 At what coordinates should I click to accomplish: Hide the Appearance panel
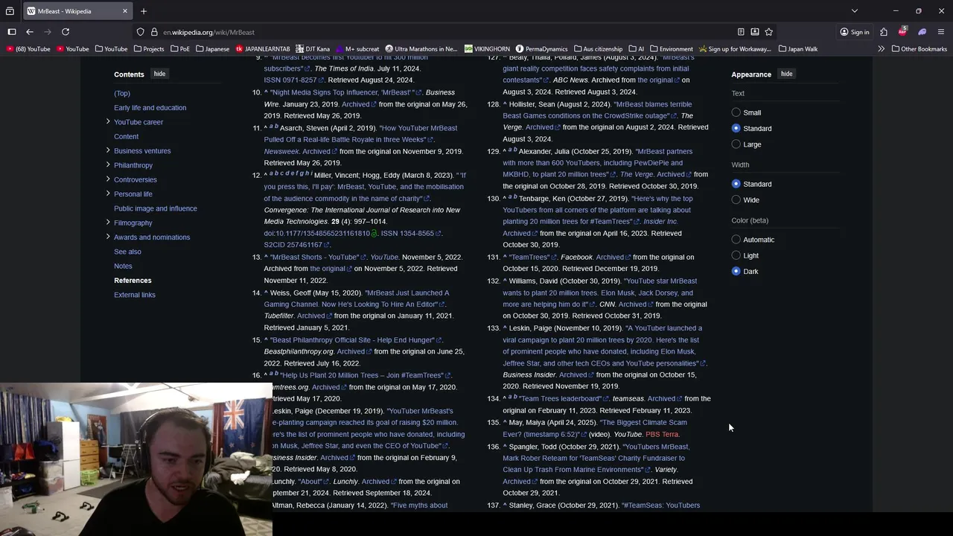click(786, 74)
